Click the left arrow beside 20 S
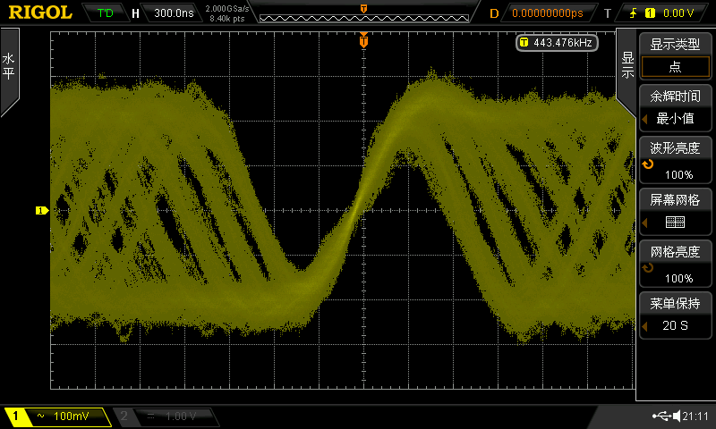Screen dimensions: 716x429 (644, 326)
